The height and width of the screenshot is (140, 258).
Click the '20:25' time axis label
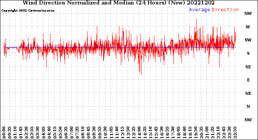point(201,133)
